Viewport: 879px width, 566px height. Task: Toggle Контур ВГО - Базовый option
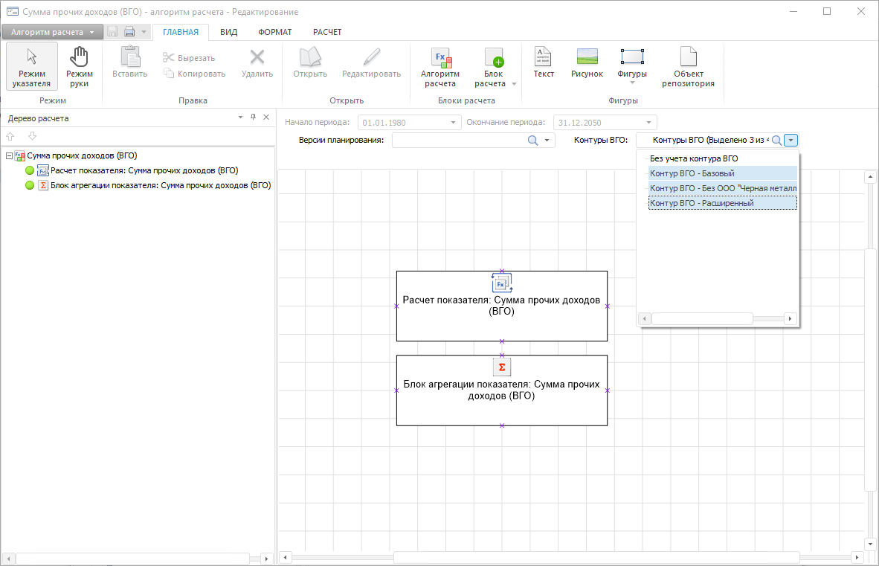point(692,173)
